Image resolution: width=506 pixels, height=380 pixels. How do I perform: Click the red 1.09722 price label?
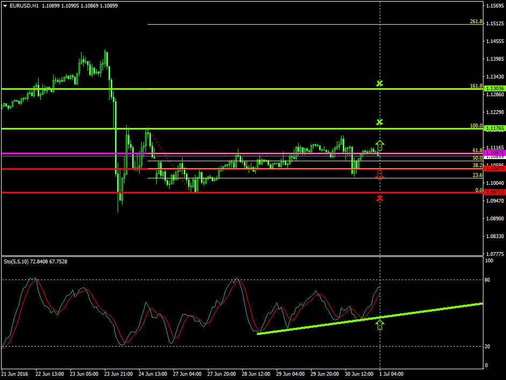pos(494,192)
